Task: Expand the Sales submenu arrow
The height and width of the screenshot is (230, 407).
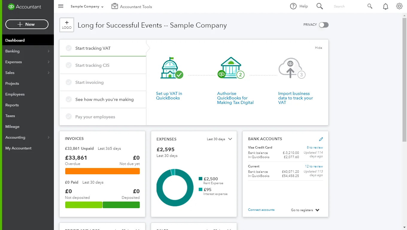Action: point(48,73)
